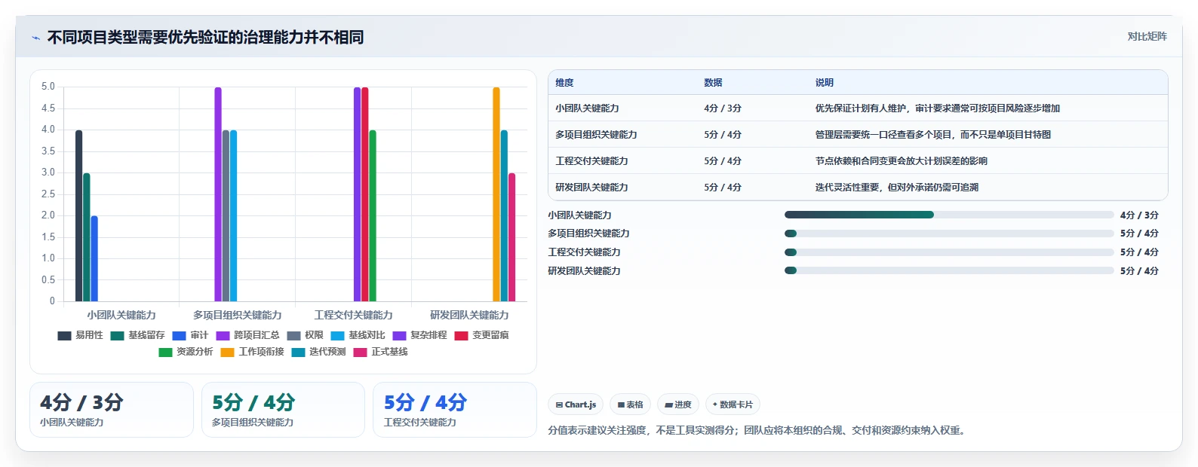Open the 工程交付关键能力 data card

[455, 410]
